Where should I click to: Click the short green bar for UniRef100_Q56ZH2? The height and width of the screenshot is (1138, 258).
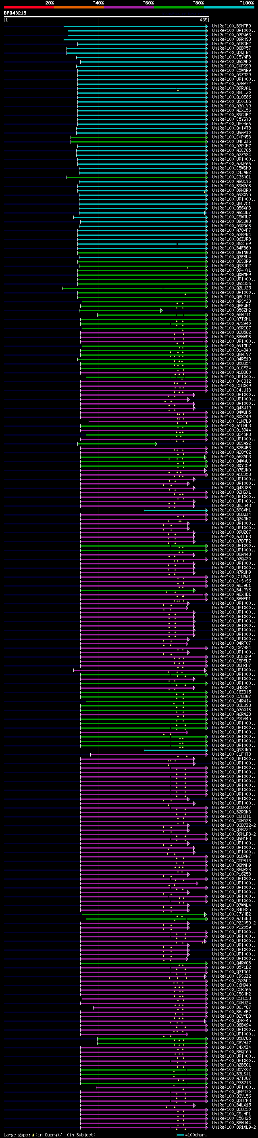121,310
